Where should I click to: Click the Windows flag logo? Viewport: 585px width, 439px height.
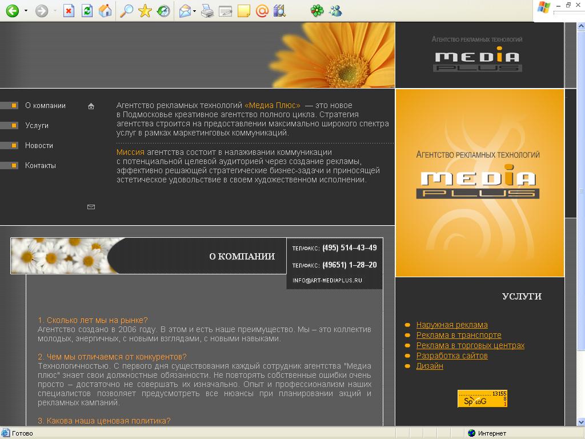[x=543, y=8]
